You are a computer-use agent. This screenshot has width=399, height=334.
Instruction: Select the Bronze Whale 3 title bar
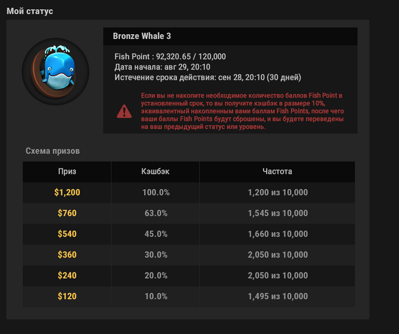(x=230, y=36)
